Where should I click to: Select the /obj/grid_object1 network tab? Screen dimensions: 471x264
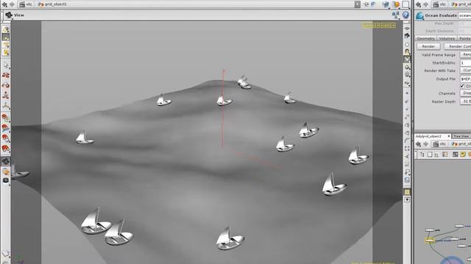[x=428, y=136]
